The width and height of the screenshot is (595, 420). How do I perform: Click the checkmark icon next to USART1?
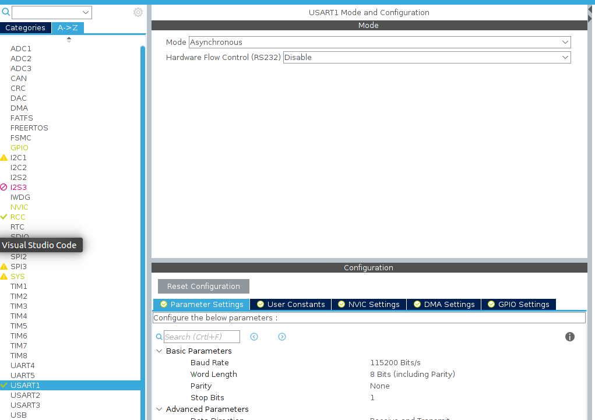(4, 385)
